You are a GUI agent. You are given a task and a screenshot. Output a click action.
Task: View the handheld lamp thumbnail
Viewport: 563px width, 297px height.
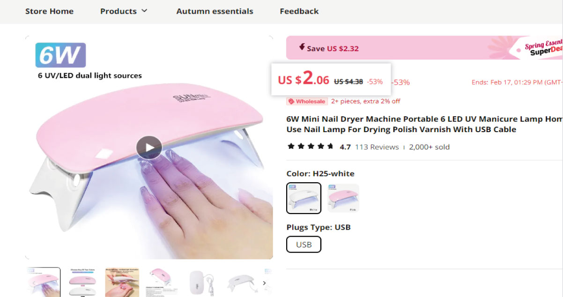click(x=122, y=282)
